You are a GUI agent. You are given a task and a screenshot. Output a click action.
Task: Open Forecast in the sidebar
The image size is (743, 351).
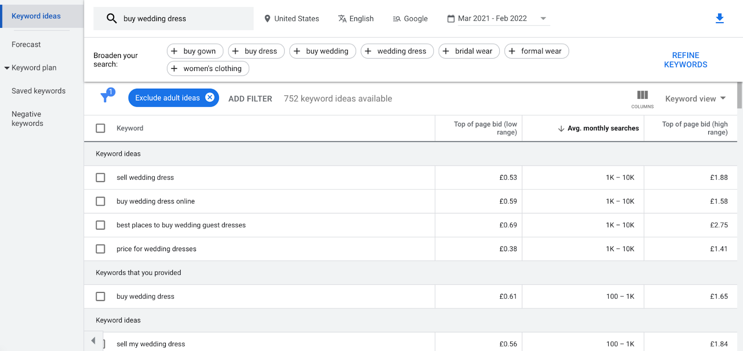[26, 45]
